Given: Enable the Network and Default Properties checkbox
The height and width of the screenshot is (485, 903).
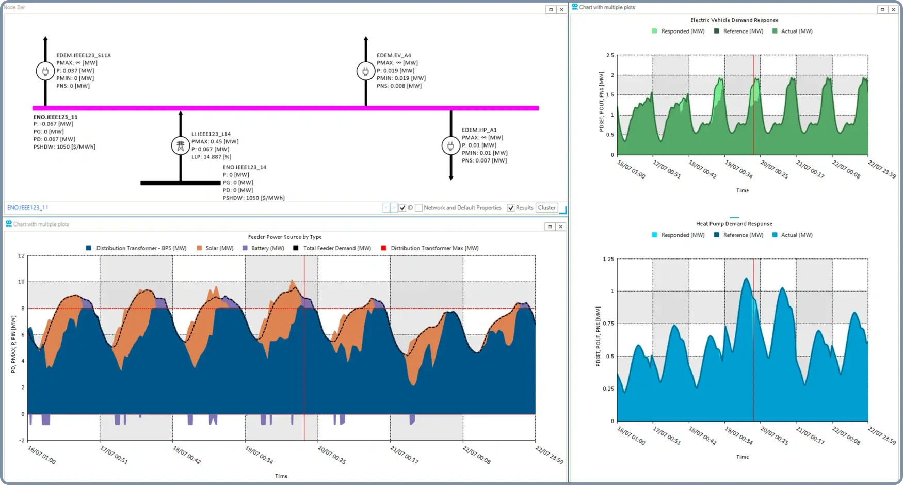Looking at the screenshot, I should click(x=419, y=207).
